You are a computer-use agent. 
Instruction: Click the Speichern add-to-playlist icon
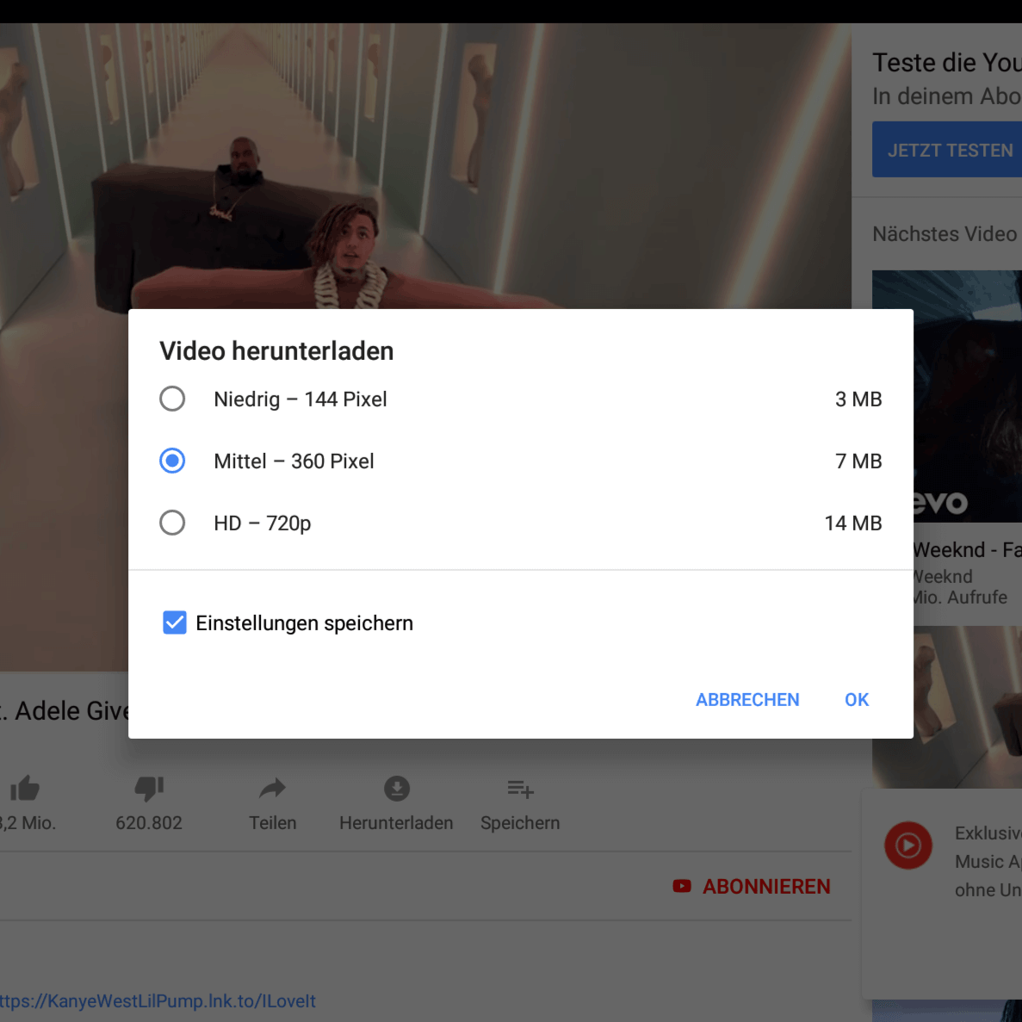click(x=520, y=789)
